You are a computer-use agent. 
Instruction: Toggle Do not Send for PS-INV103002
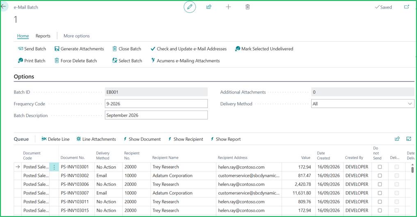click(380, 176)
